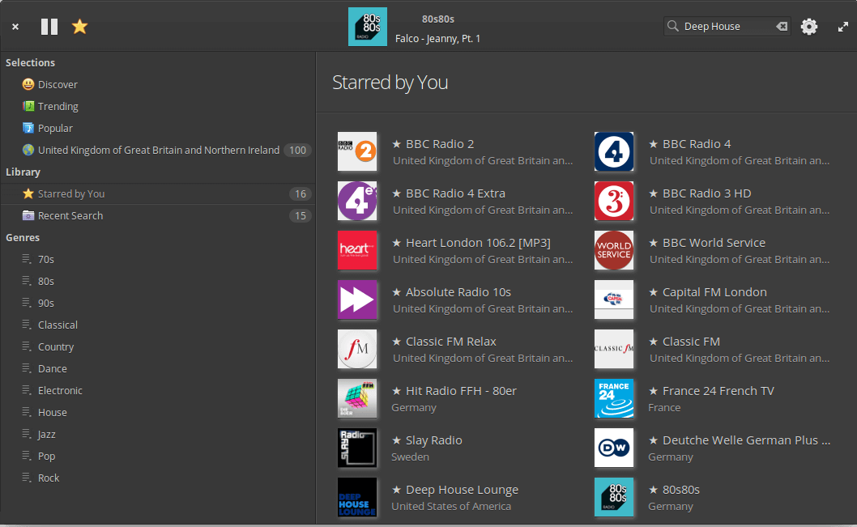Click the Hit Radio FFH 80er logo
The image size is (857, 527).
coord(357,398)
